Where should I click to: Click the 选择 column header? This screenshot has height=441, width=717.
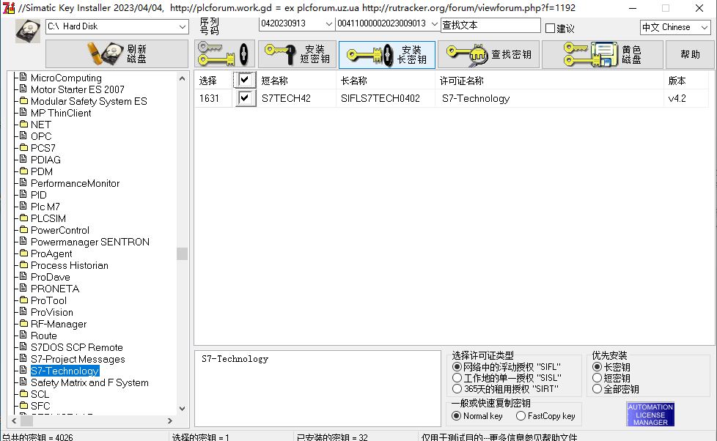208,81
